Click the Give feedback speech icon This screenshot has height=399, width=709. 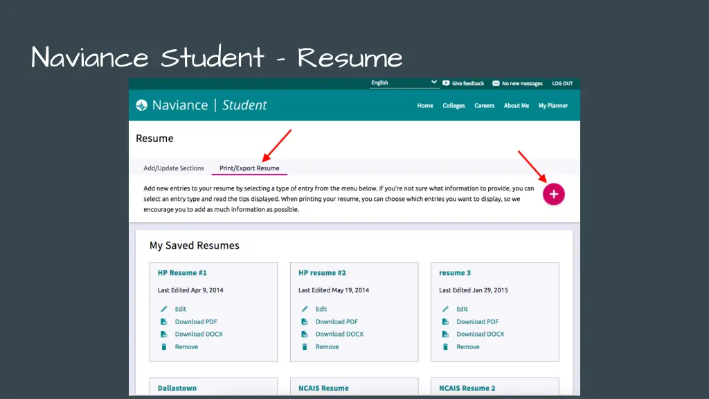point(446,83)
